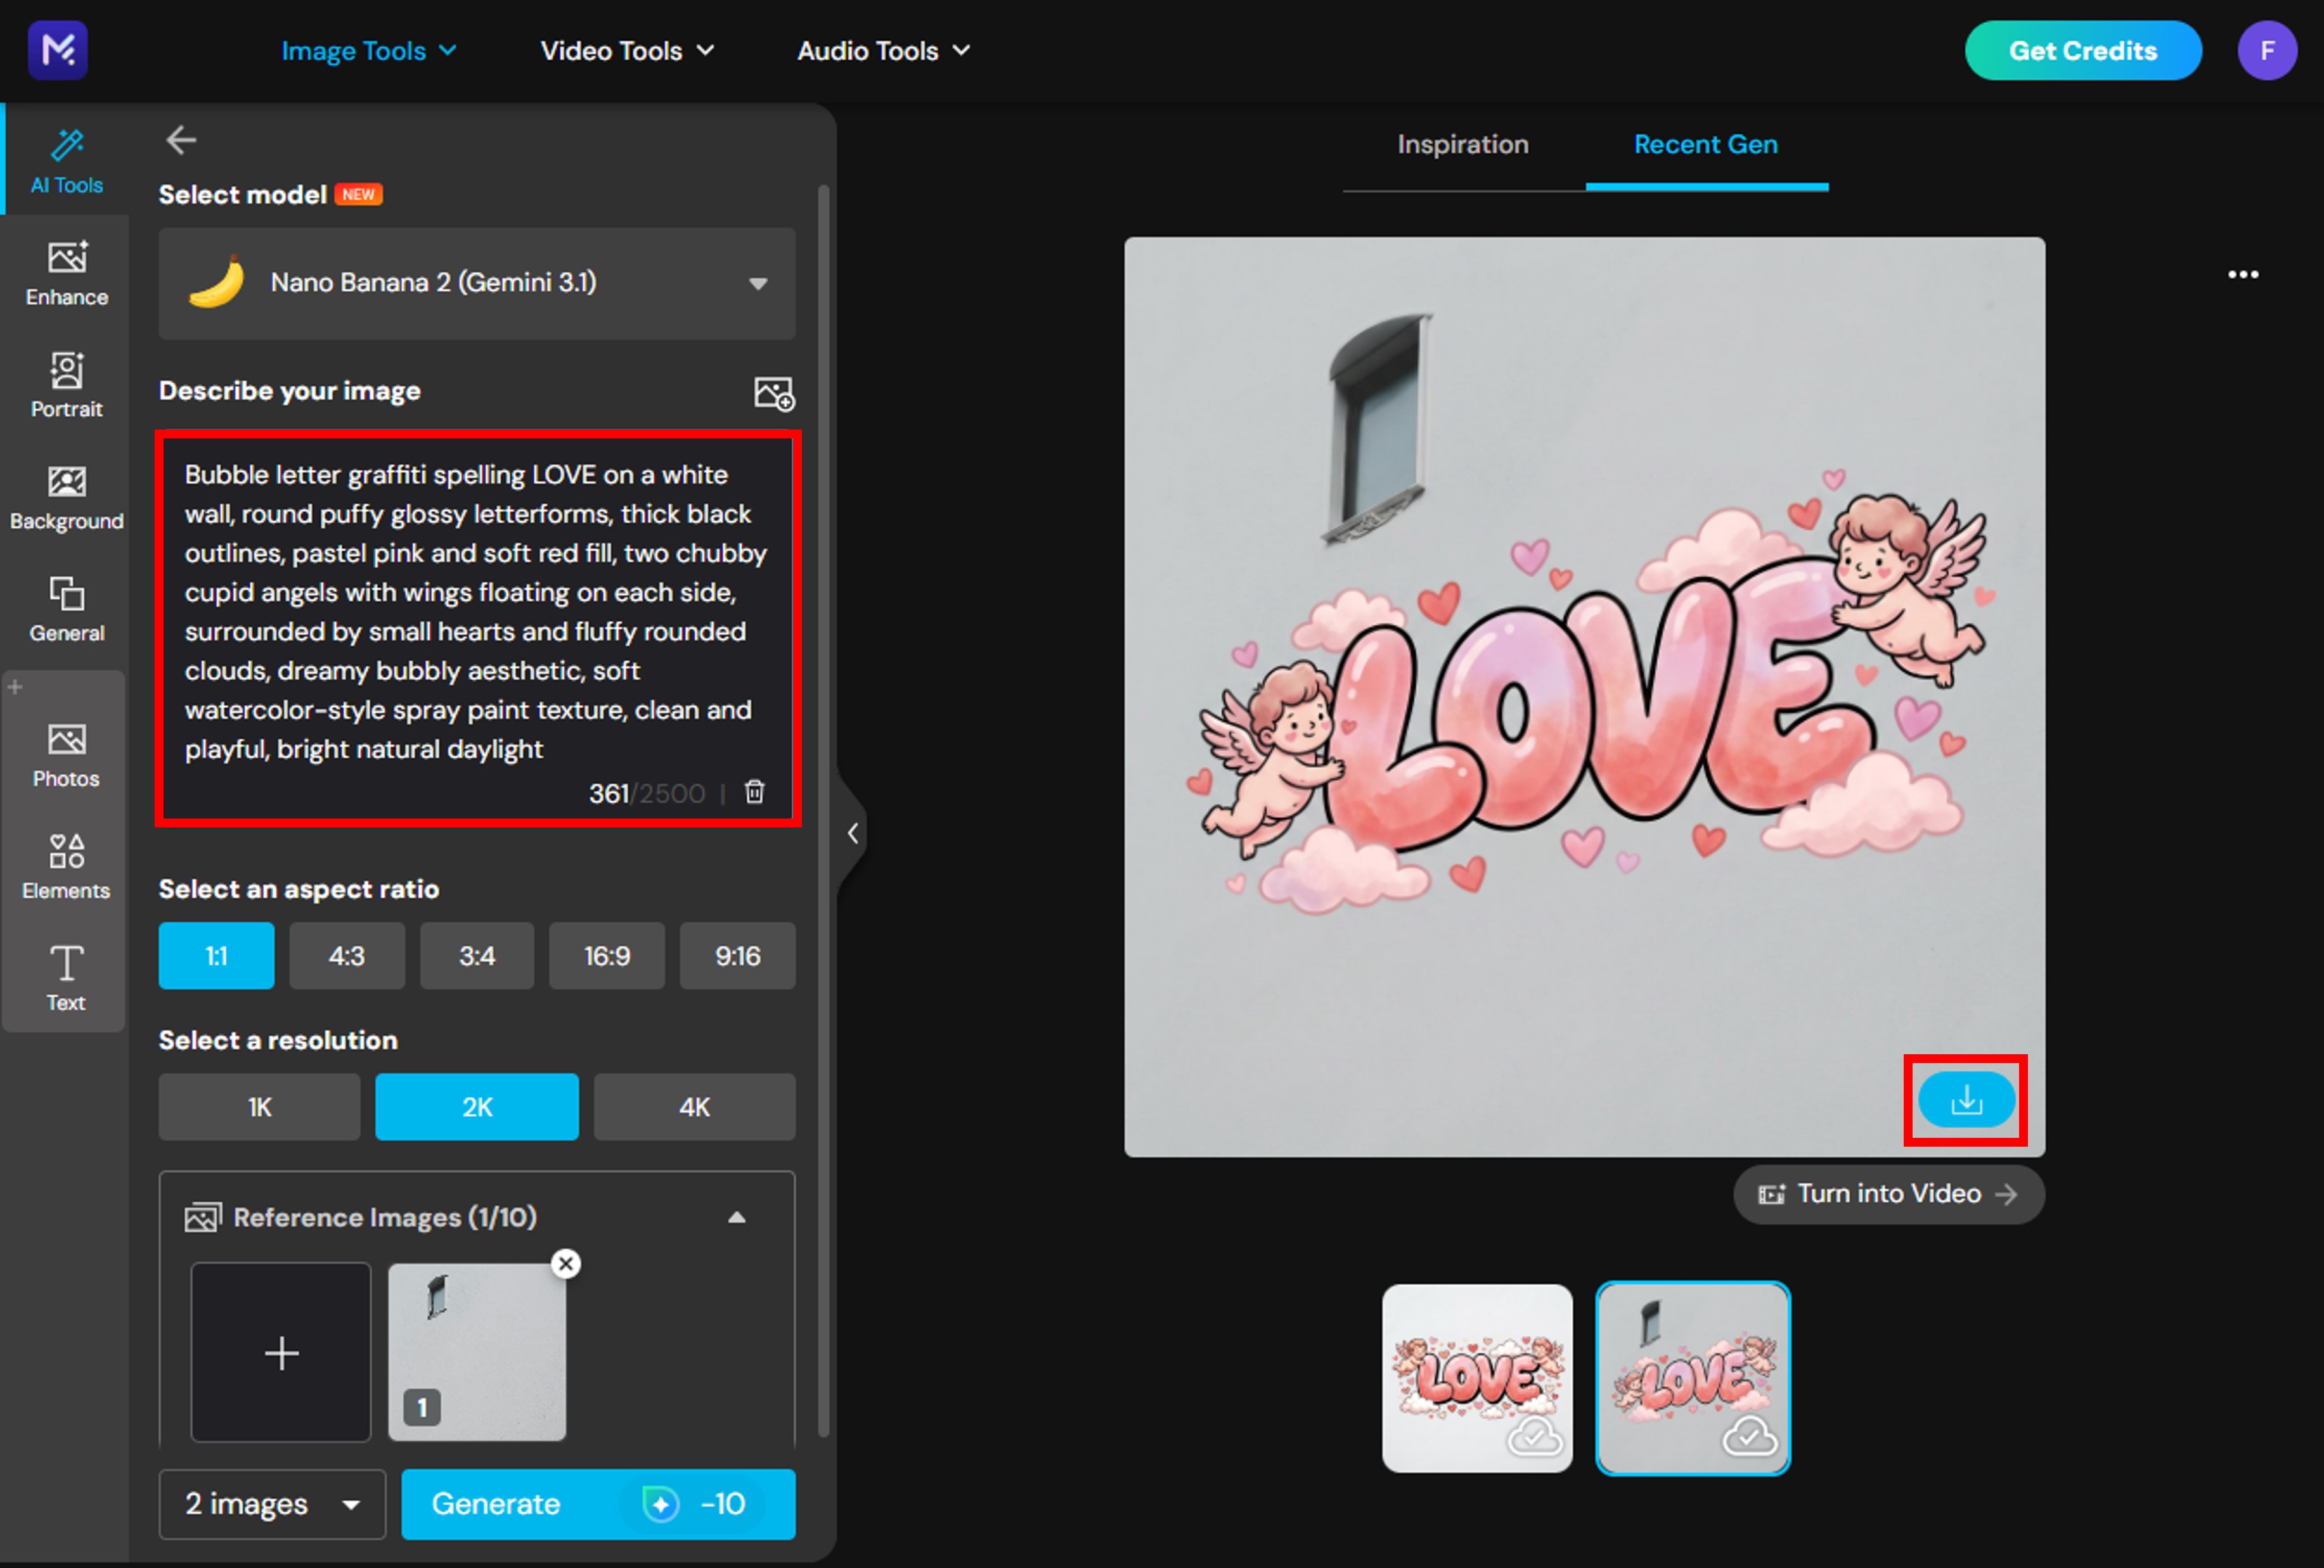The width and height of the screenshot is (2324, 1568).
Task: Download the generated LOVE image
Action: click(1964, 1100)
